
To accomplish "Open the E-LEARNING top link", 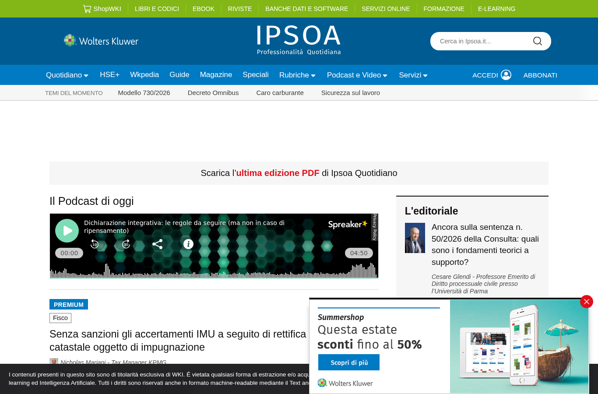I will click(496, 9).
